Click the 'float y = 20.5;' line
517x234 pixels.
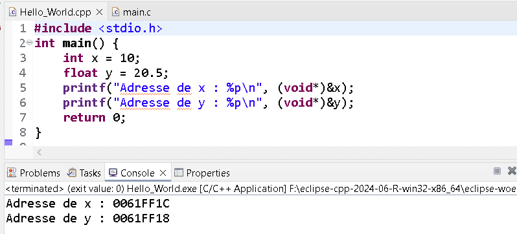point(116,73)
